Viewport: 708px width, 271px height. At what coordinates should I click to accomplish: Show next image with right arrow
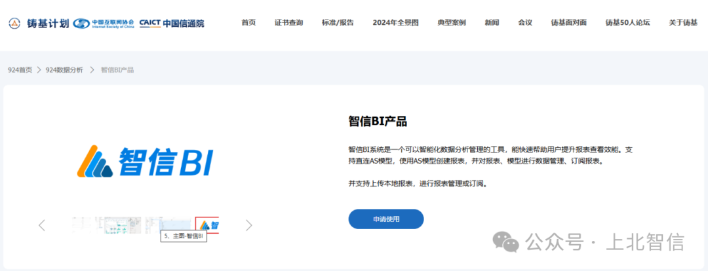[249, 225]
